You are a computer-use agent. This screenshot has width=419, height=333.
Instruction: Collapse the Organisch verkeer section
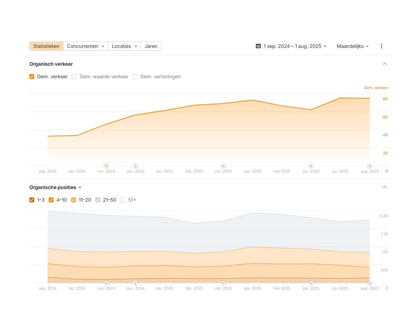point(385,64)
